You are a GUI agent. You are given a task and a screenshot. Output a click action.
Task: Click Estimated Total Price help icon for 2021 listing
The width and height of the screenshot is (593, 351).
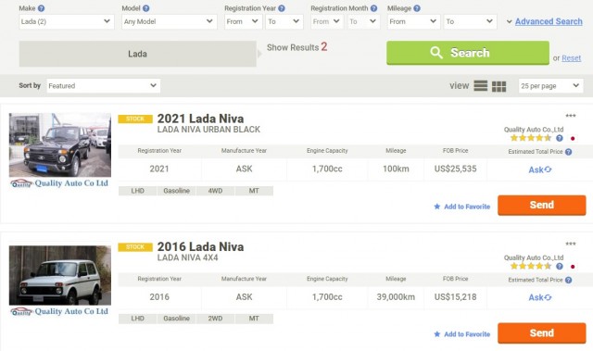[568, 152]
